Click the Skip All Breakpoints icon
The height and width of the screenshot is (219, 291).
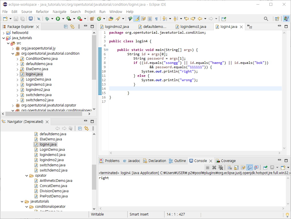click(x=39, y=19)
